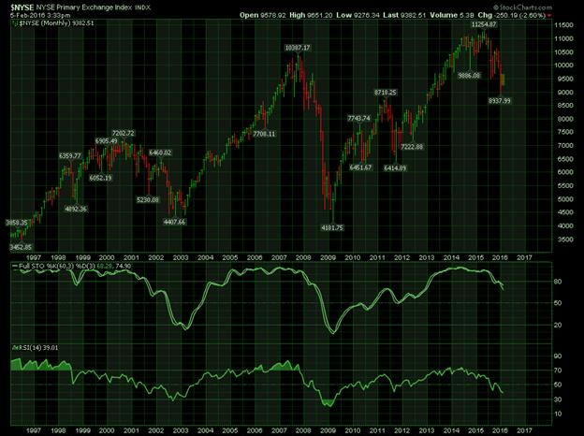Click the 2009 year label below price chart
This screenshot has width=584, height=436.
coord(328,257)
